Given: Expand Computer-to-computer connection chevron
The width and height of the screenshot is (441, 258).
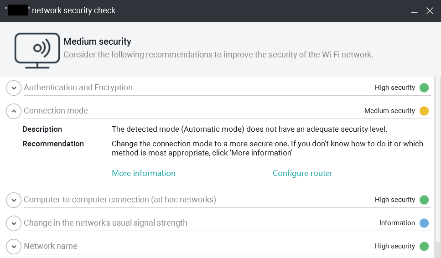Looking at the screenshot, I should (14, 200).
